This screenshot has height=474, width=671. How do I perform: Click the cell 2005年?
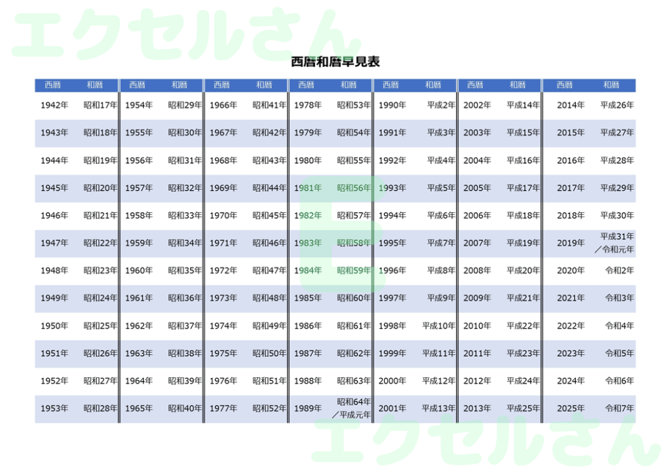[x=477, y=188]
